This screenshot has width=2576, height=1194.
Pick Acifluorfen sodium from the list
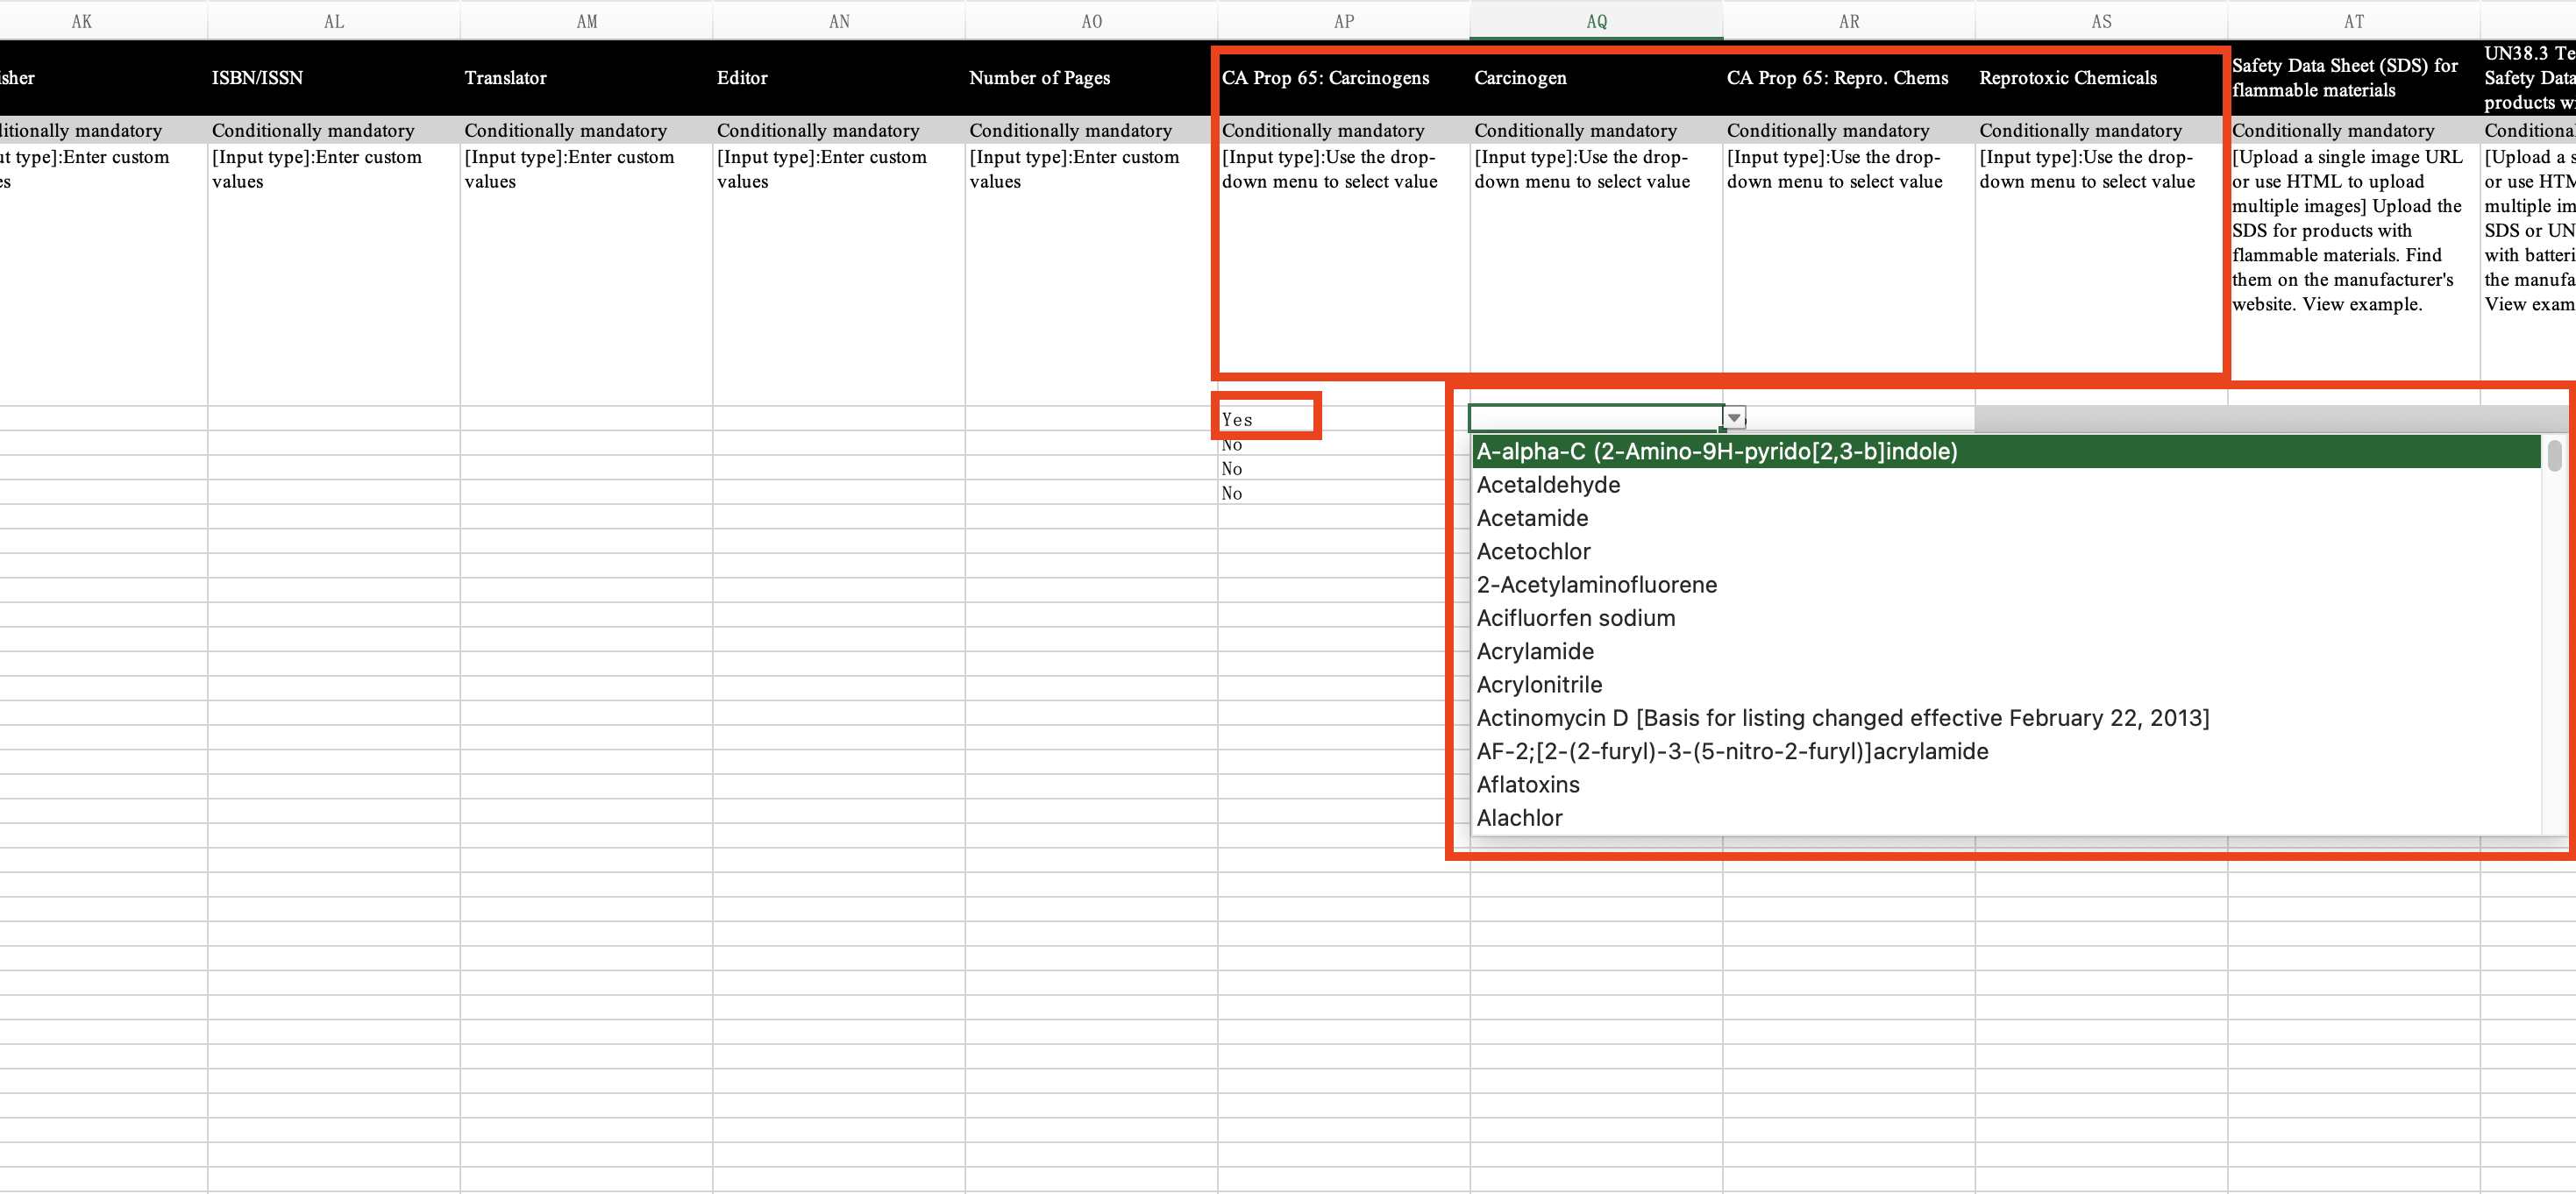[x=1575, y=618]
